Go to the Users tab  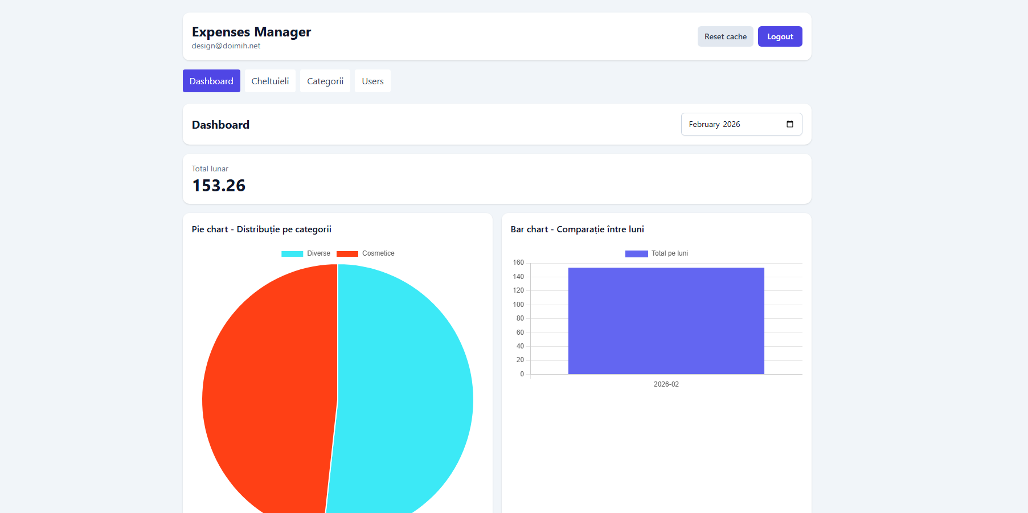[x=372, y=81]
